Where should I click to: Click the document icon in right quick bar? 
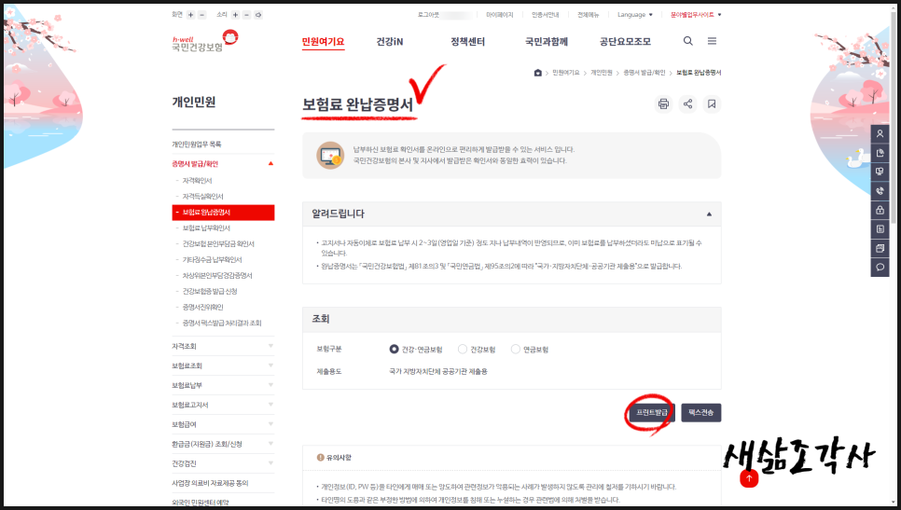[880, 153]
